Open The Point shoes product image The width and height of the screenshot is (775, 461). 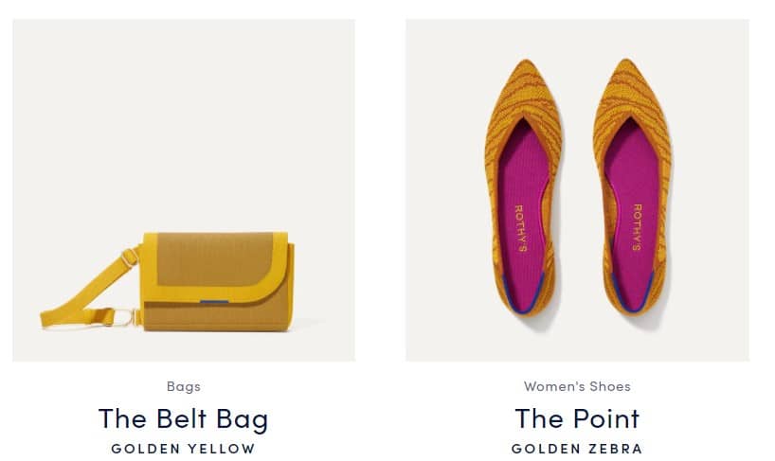point(577,189)
